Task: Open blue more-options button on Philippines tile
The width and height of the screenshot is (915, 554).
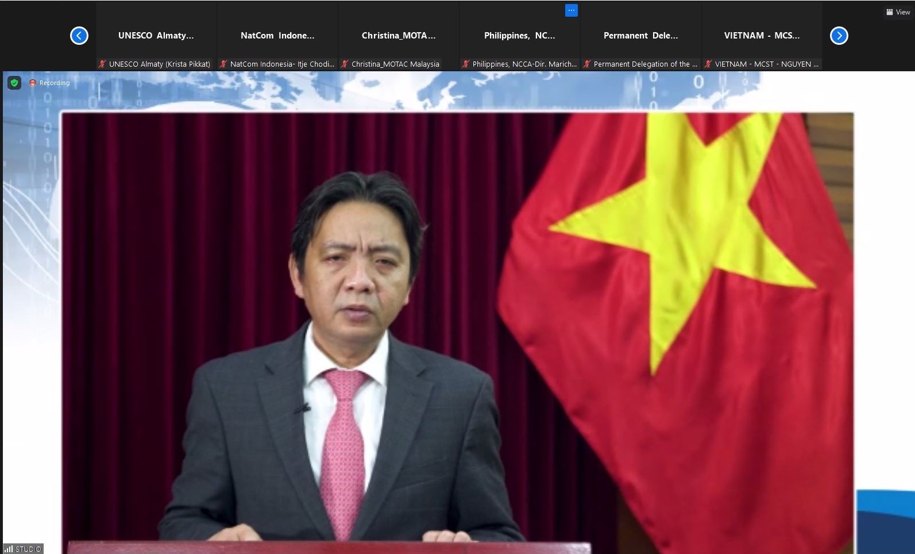Action: pos(571,10)
